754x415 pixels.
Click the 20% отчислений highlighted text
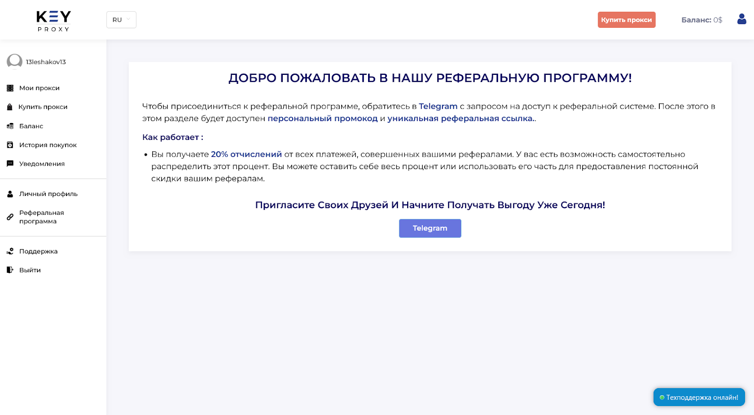pos(246,155)
